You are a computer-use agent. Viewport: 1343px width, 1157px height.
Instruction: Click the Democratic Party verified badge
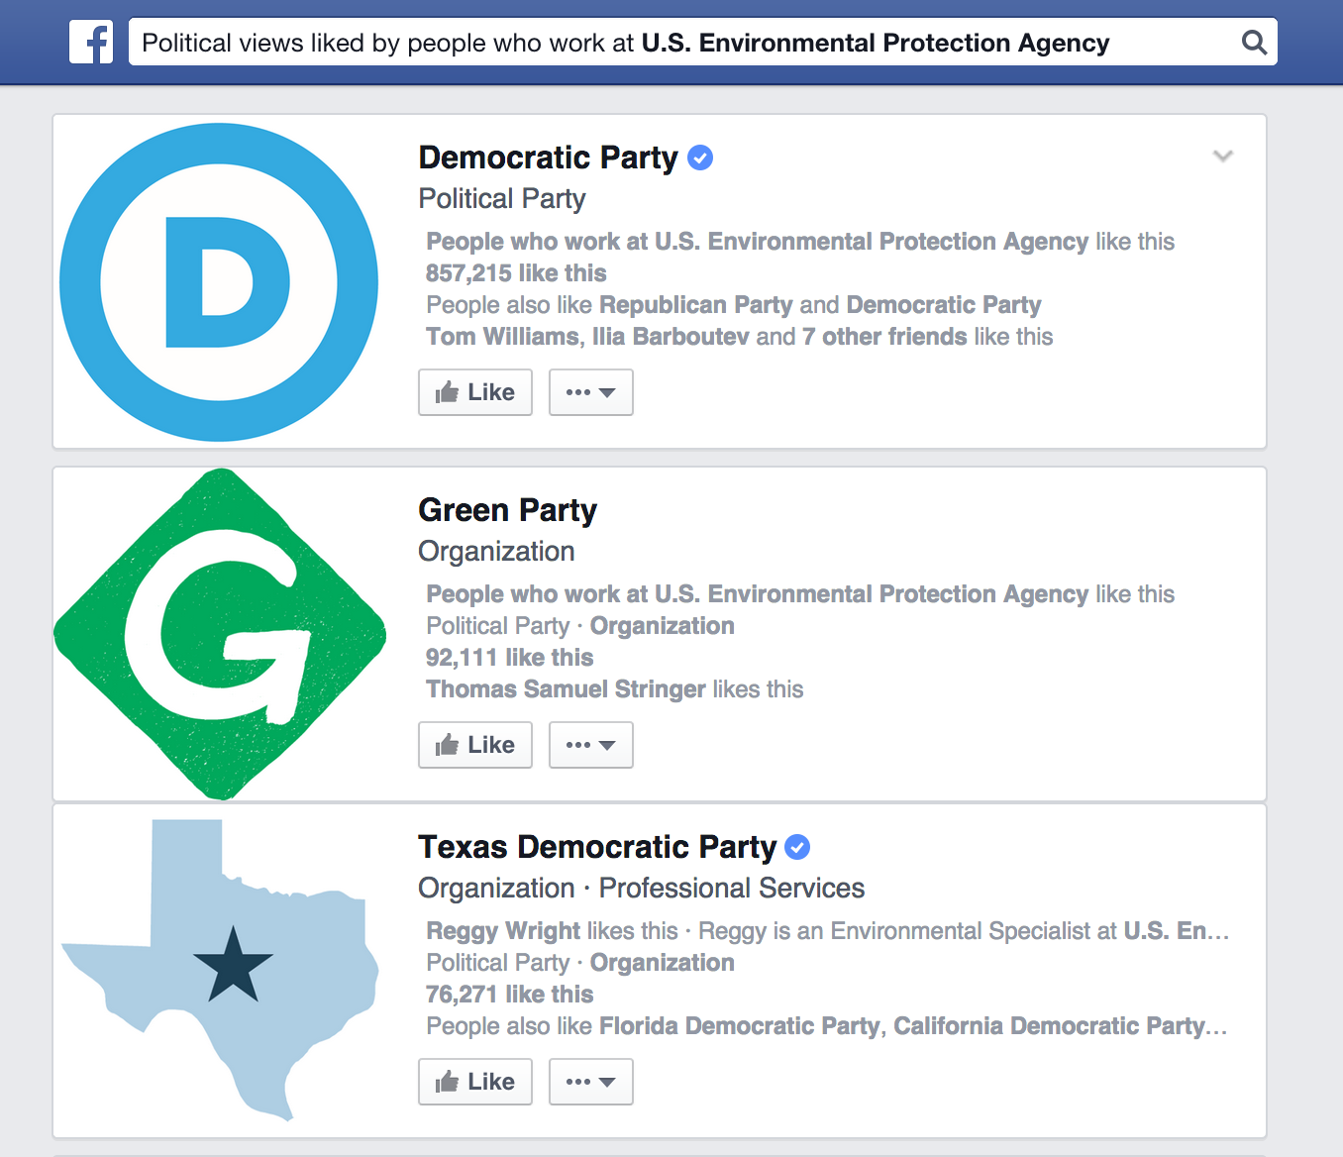coord(700,158)
